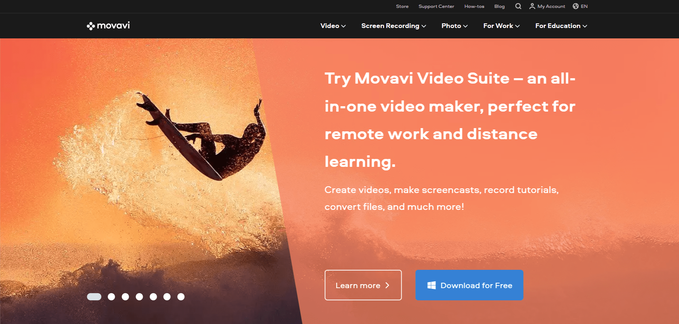Switch to the seventh carousel slide dot
679x324 pixels.
tap(181, 297)
